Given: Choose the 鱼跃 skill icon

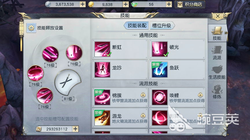Looking at the screenshot, I should click(x=160, y=70).
